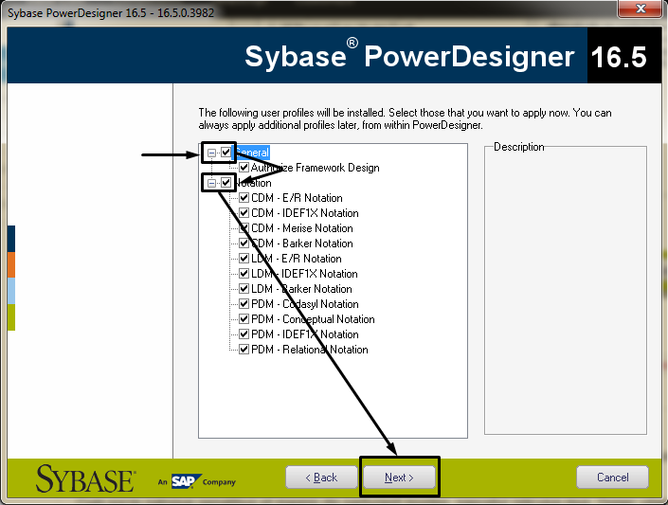668x505 pixels.
Task: Click the Next button
Action: pyautogui.click(x=399, y=478)
